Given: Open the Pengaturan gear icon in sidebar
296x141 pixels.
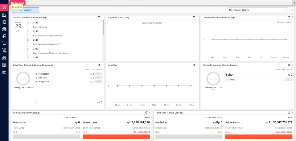Looking at the screenshot, I should (4, 7).
